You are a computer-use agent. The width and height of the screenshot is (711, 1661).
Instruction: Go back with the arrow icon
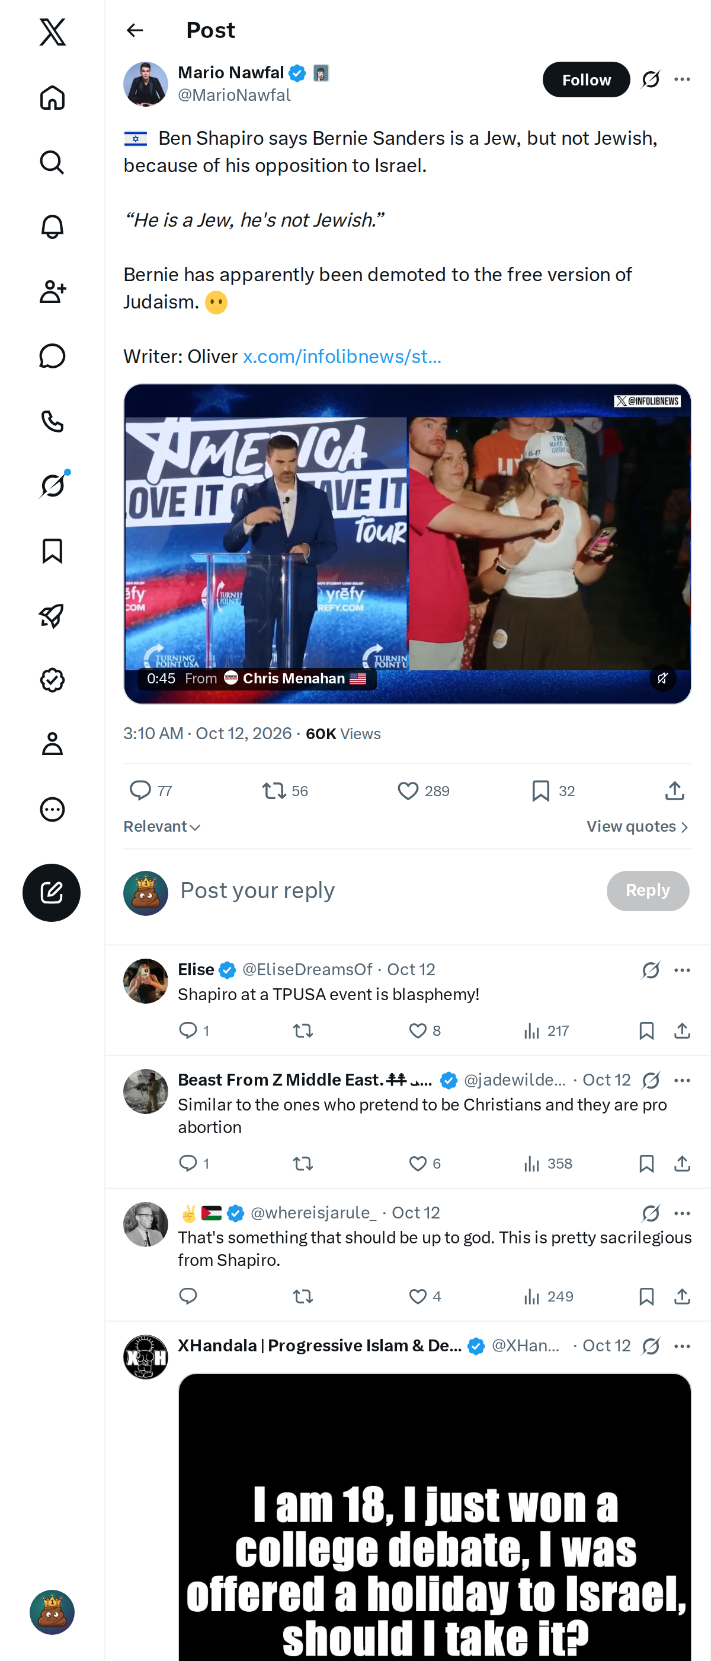134,30
